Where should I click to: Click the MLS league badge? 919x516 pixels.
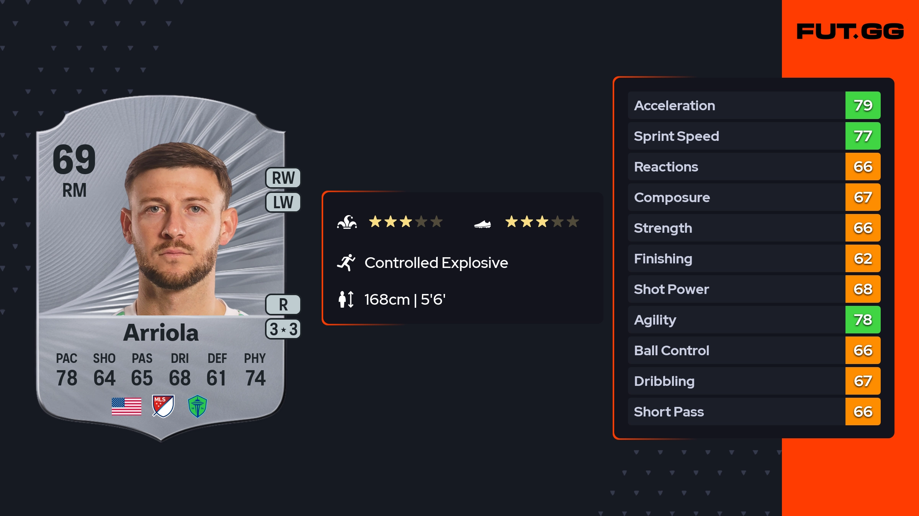point(163,406)
